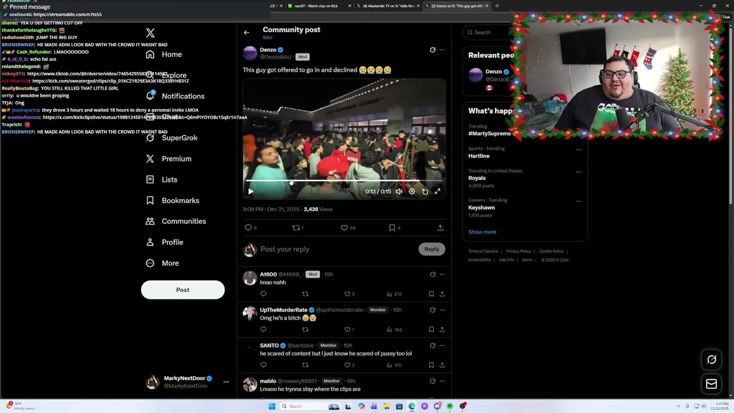Open more options on Denzo's post
The width and height of the screenshot is (734, 413).
pos(442,50)
